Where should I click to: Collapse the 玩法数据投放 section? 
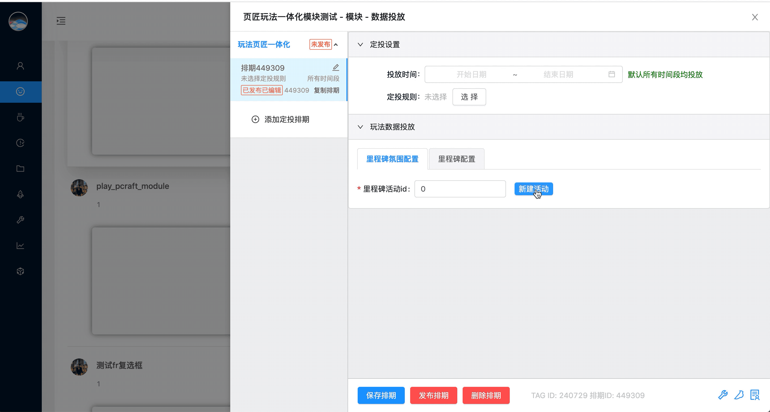[360, 127]
